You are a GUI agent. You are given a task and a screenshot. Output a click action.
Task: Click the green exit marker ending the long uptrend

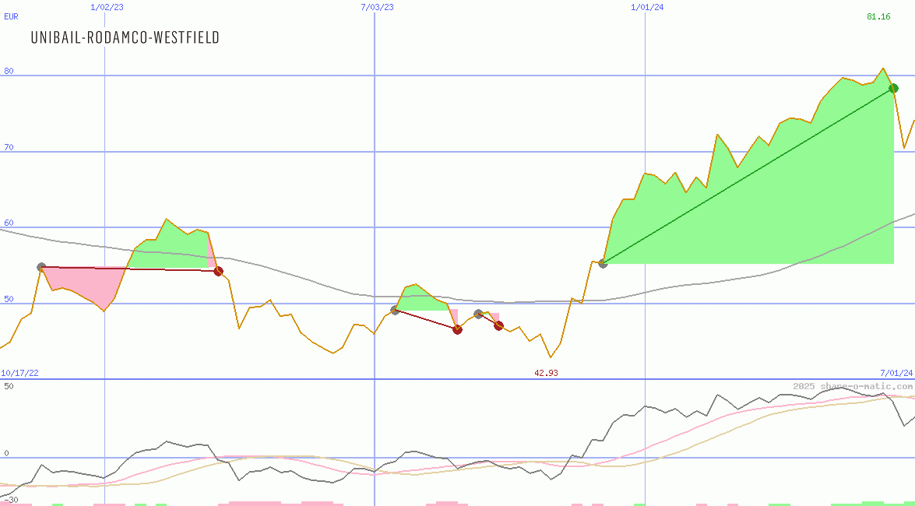click(893, 88)
